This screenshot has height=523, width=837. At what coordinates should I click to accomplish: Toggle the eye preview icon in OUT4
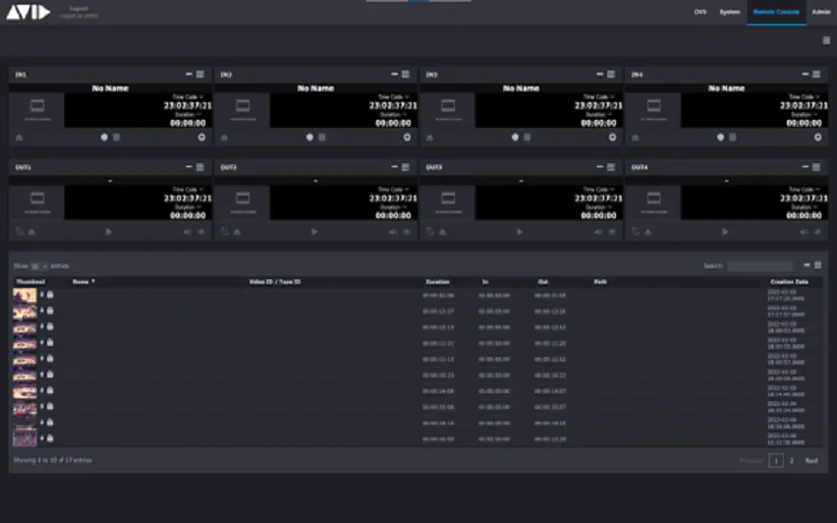[817, 232]
